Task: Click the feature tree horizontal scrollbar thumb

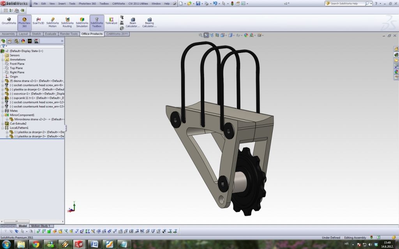Action: tap(16, 221)
